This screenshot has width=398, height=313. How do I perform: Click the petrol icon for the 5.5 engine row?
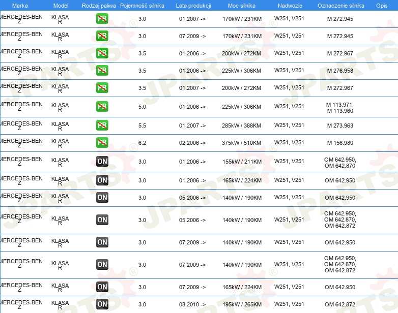102,125
